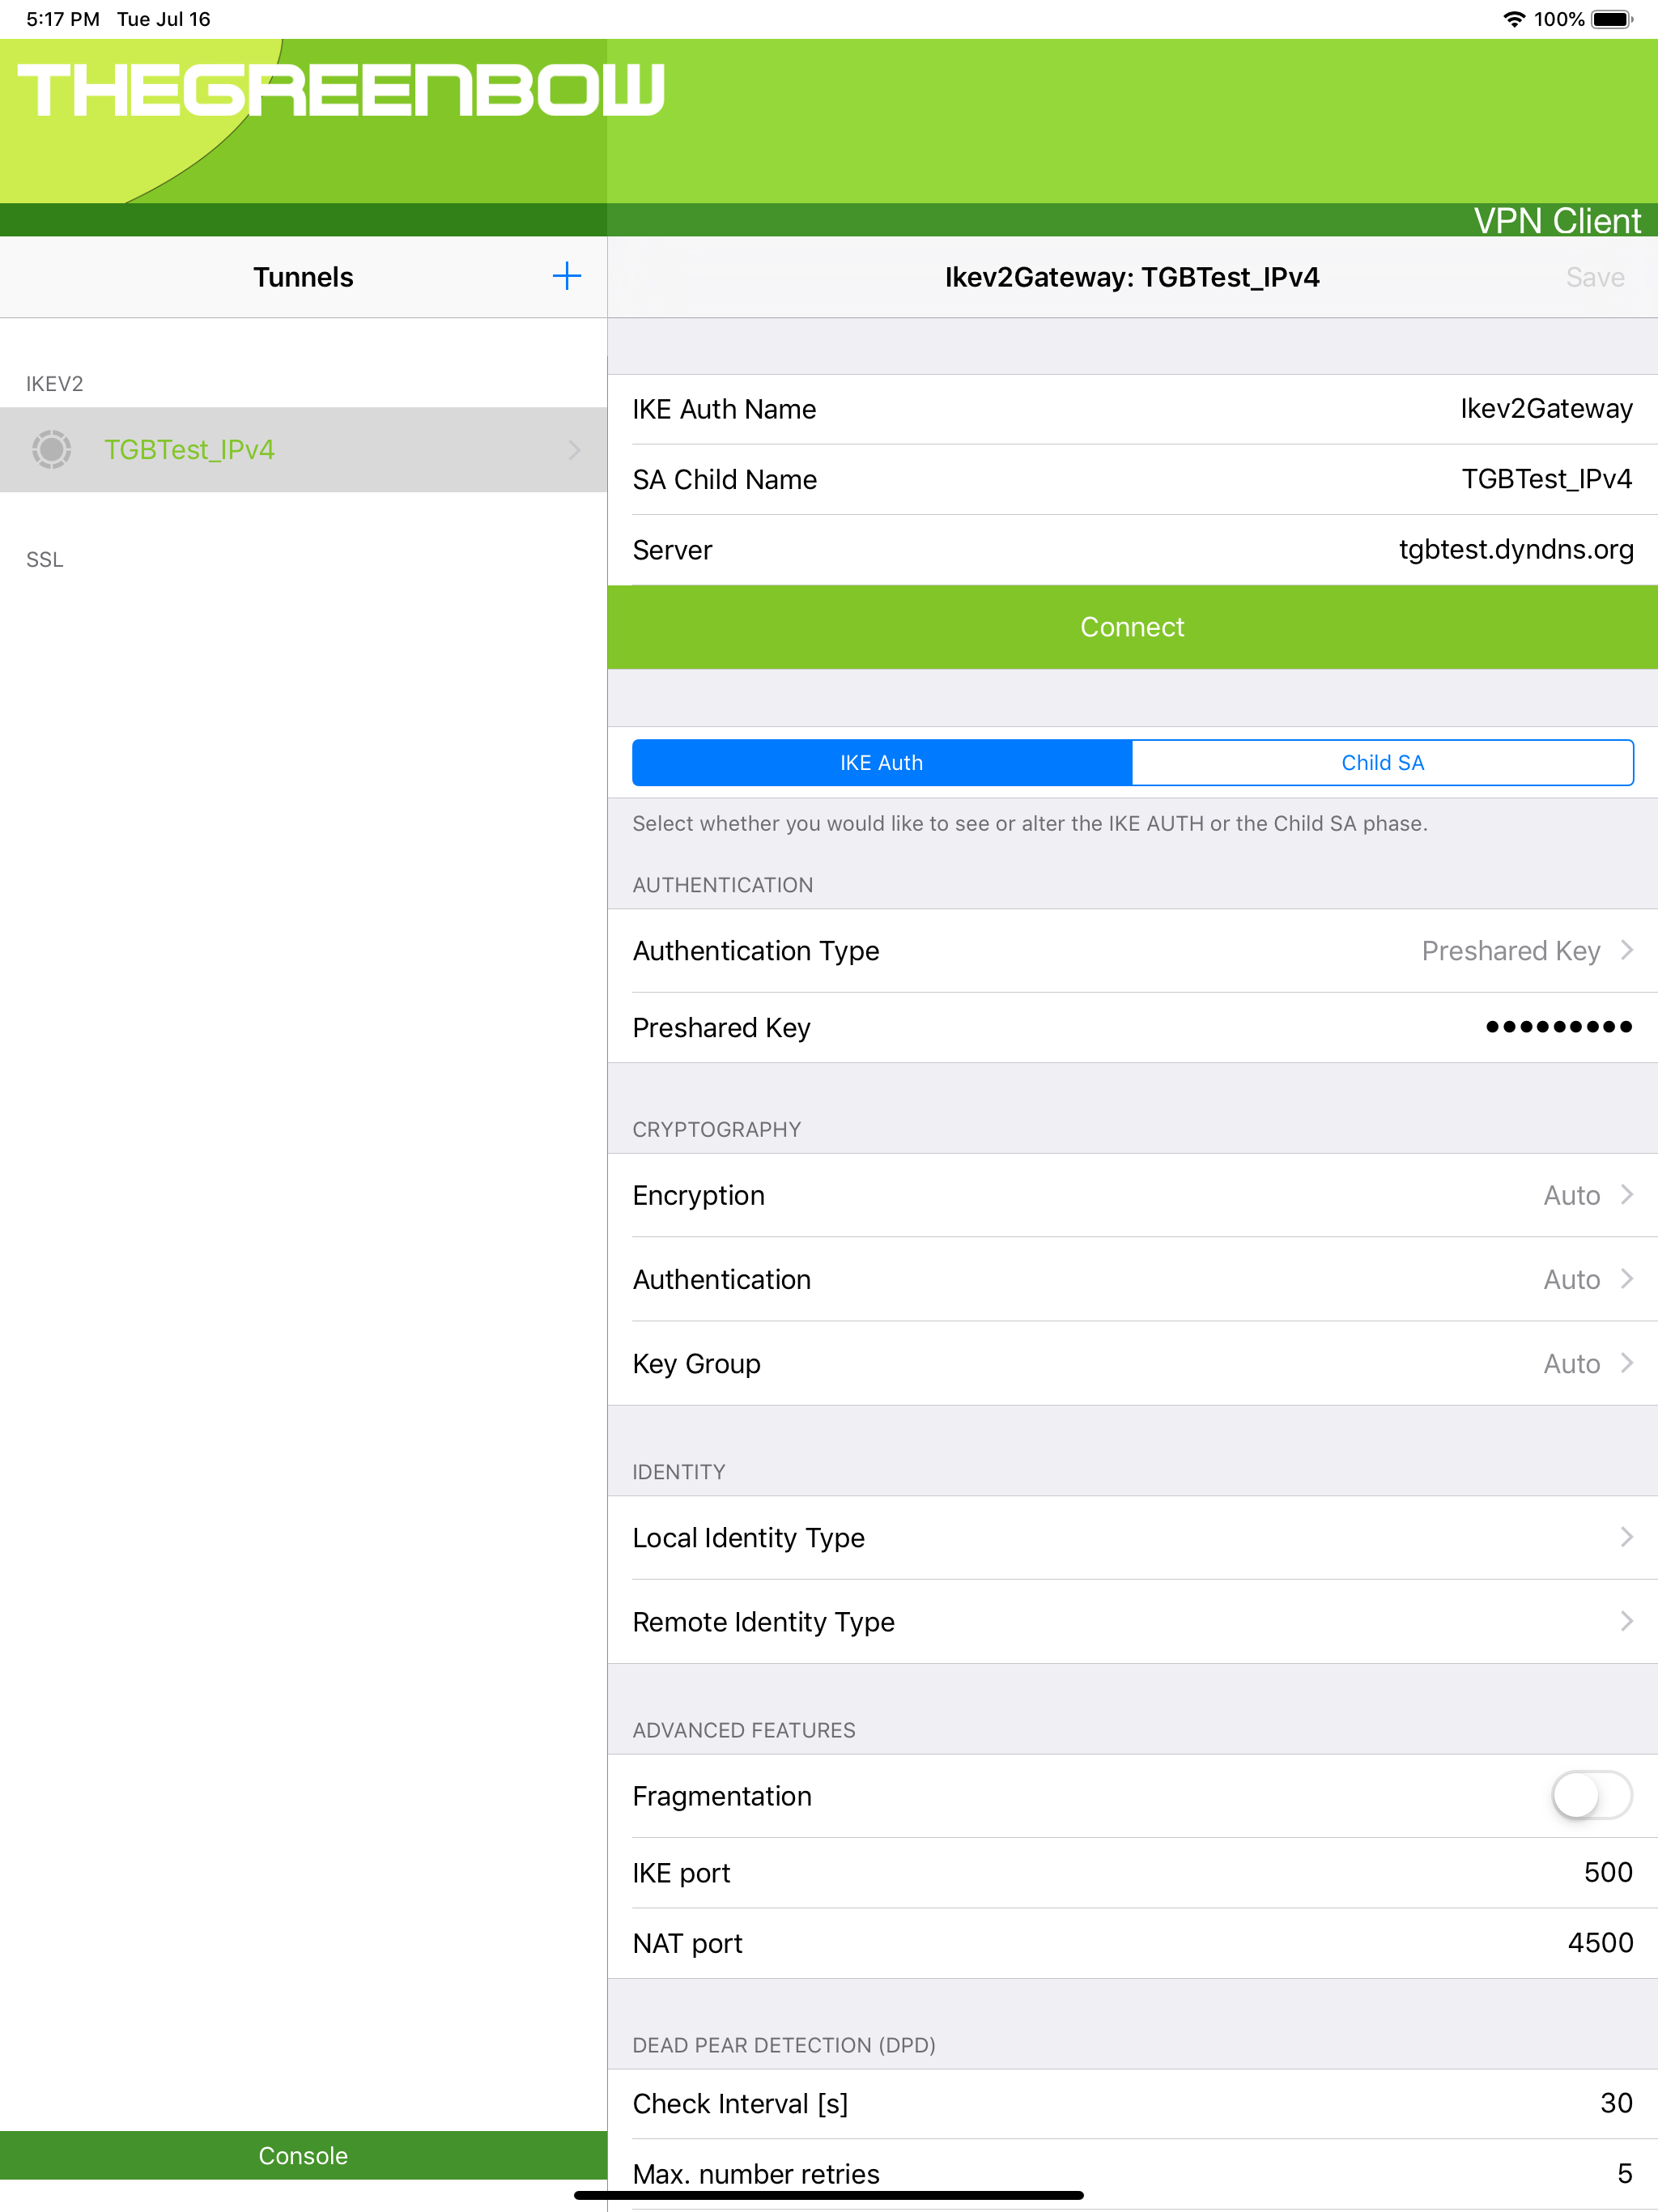Toggle the Fragmentation switch

pos(1591,1795)
